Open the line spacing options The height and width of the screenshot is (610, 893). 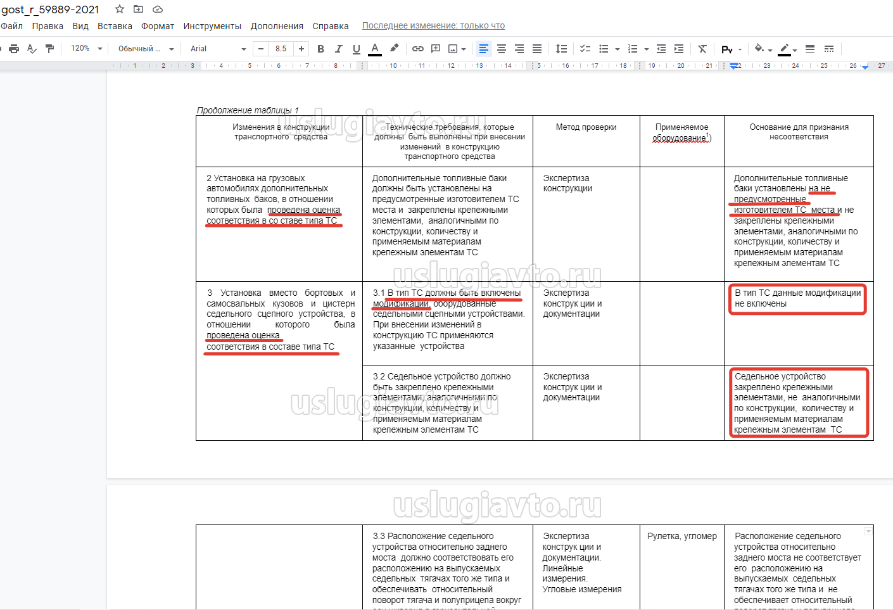click(x=561, y=49)
